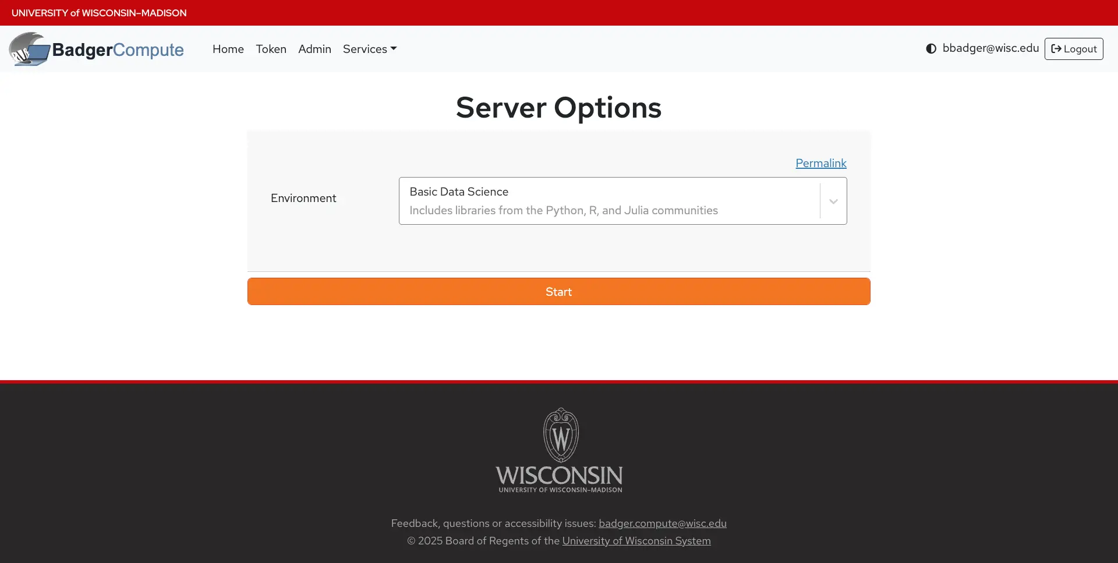
Task: Click the bbadger@wisc.edu username text
Action: 990,48
